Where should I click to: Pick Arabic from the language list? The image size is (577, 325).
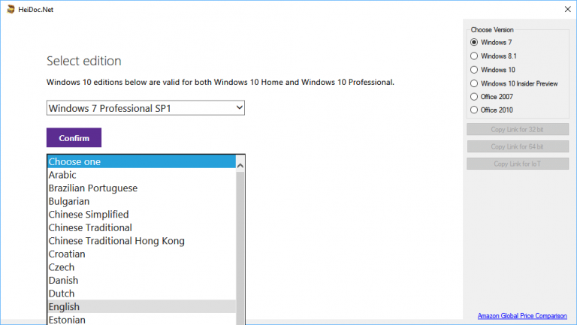142,175
